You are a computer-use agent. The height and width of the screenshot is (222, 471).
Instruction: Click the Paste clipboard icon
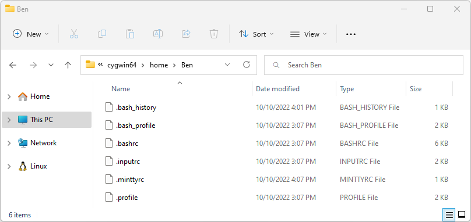click(130, 34)
